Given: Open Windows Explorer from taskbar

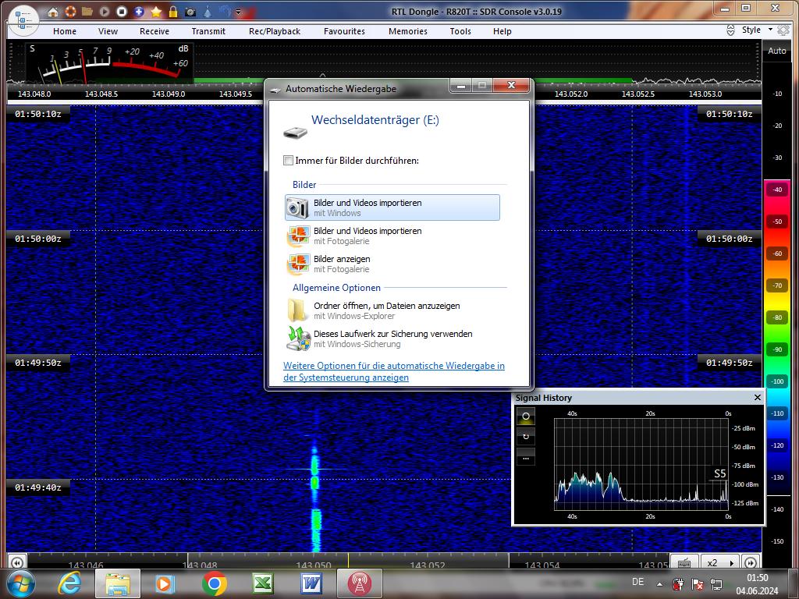Looking at the screenshot, I should (x=118, y=583).
